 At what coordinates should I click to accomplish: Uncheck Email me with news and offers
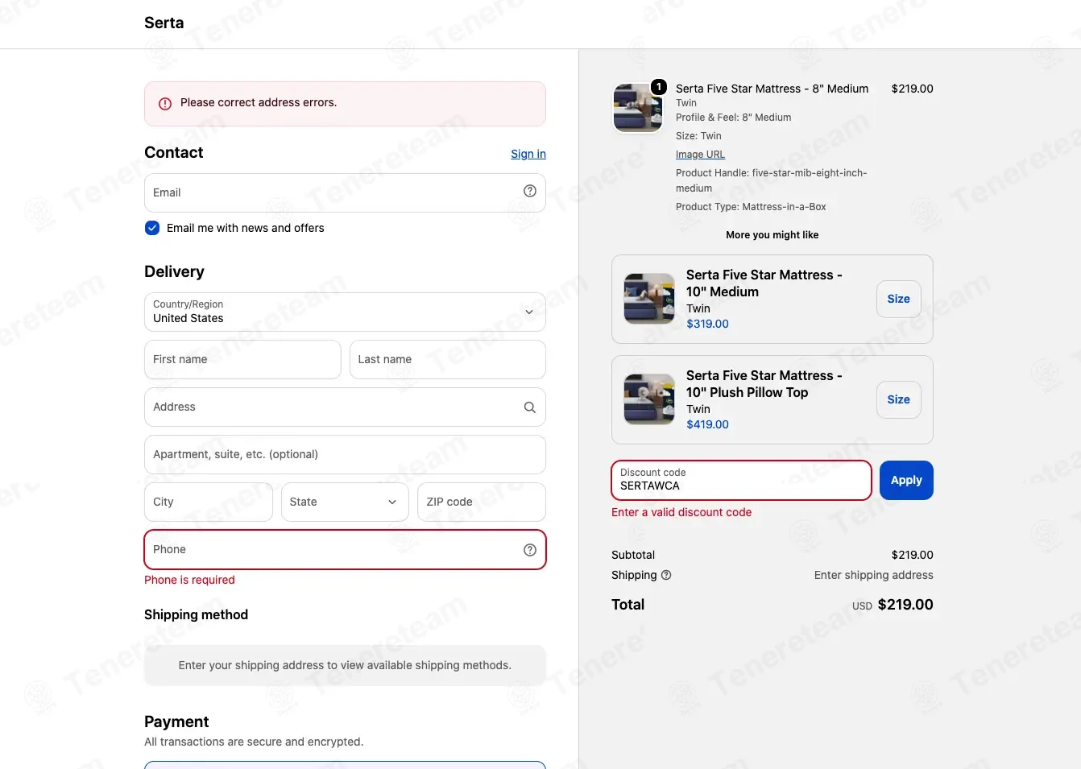pyautogui.click(x=152, y=228)
